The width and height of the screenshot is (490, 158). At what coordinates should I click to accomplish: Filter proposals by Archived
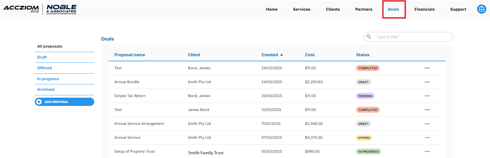pyautogui.click(x=46, y=90)
